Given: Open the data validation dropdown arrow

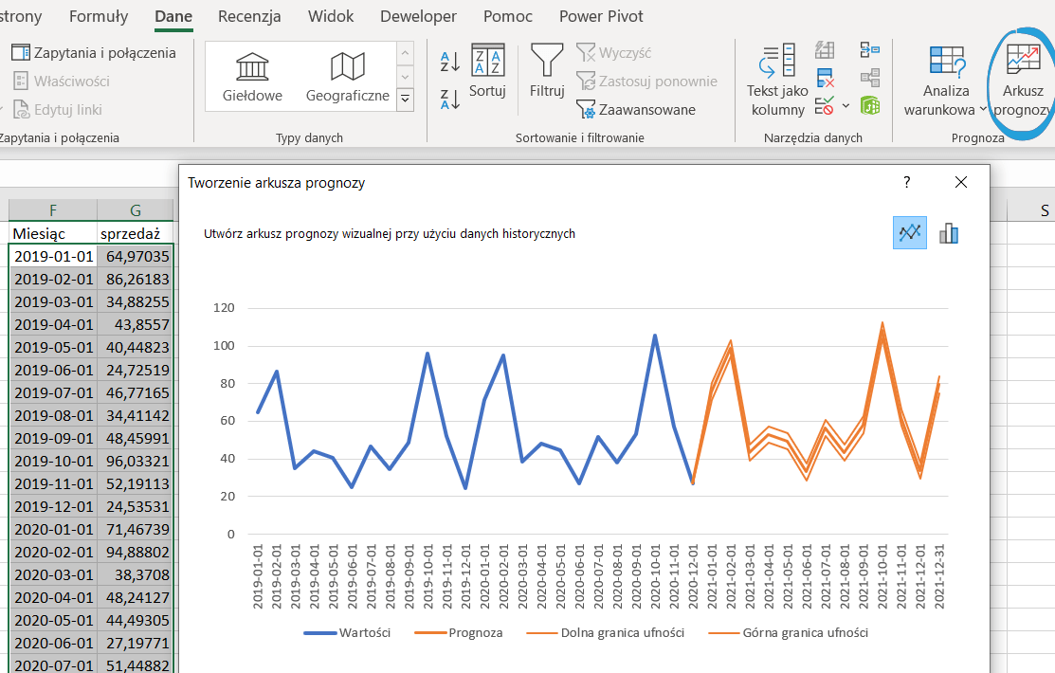Looking at the screenshot, I should coord(845,104).
